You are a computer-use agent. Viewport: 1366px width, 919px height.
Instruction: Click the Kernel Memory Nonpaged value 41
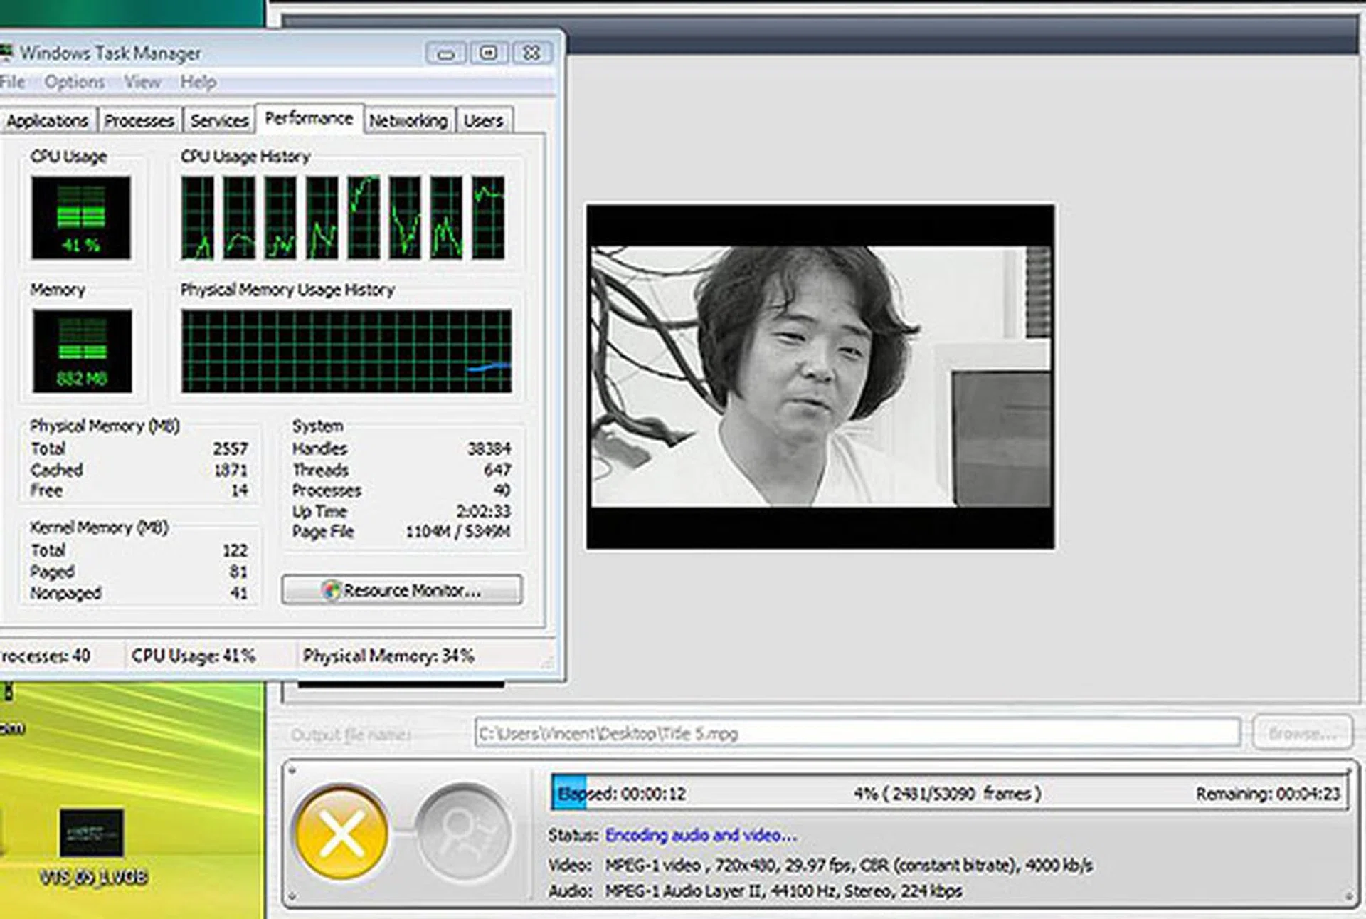(239, 593)
